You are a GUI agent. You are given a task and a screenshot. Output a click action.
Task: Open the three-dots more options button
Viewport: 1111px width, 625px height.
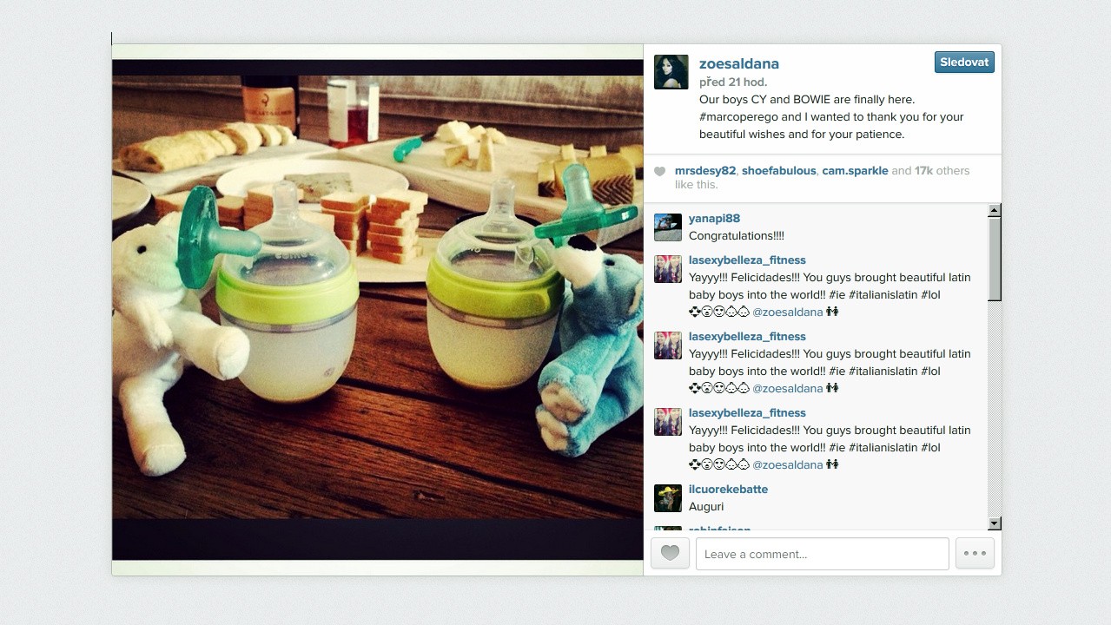coord(975,554)
